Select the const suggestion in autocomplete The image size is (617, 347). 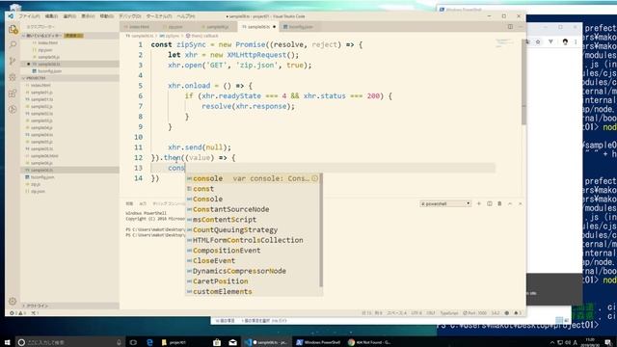point(254,189)
